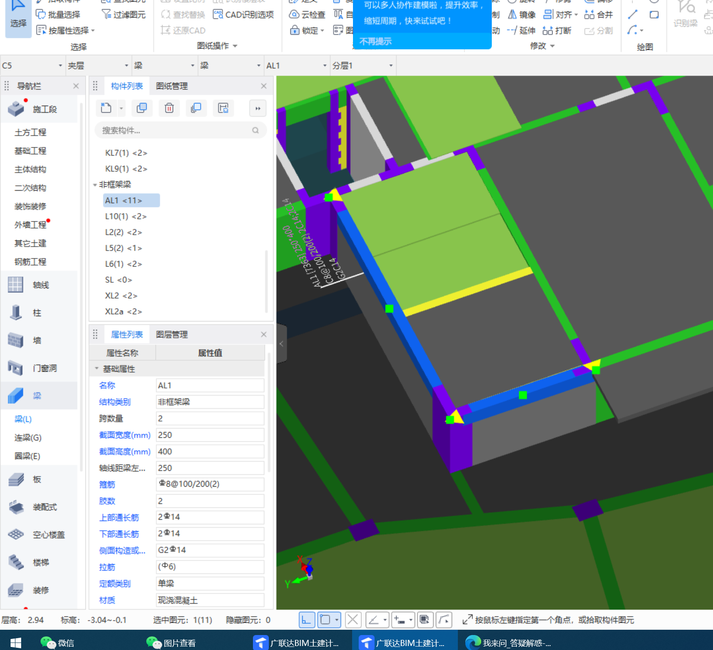Collapse the 基础属性 section
The width and height of the screenshot is (713, 650).
point(97,369)
